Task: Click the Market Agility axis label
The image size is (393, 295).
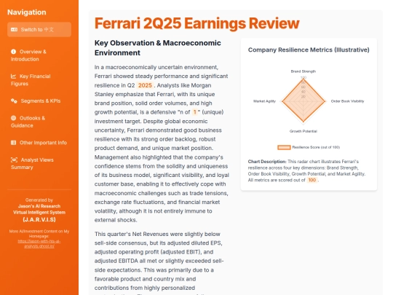Action: click(264, 101)
